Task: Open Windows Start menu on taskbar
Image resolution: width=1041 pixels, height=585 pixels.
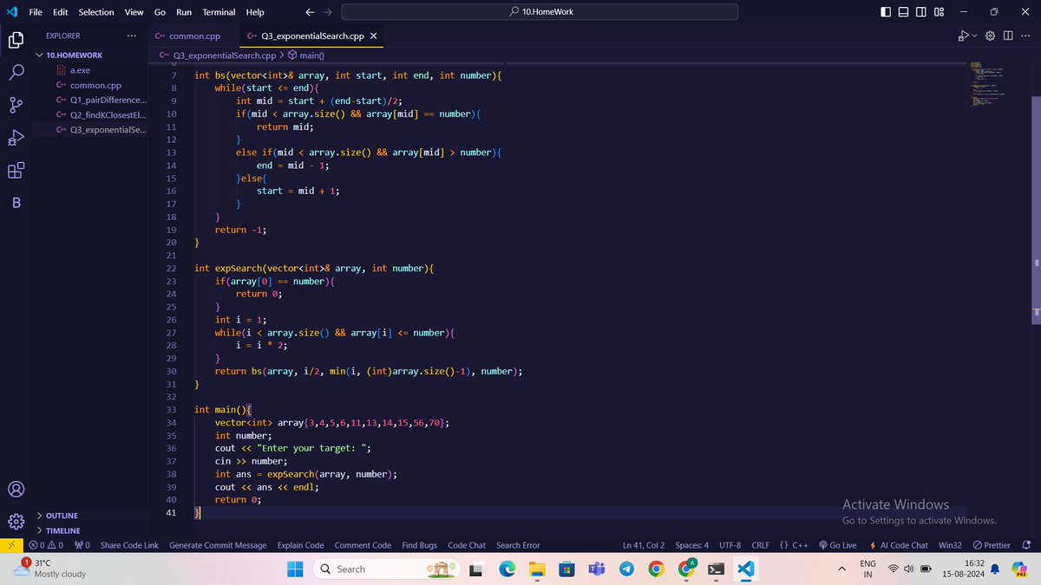Action: [295, 569]
